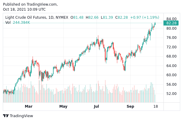The width and height of the screenshot is (183, 121).
Task: Click the Vol 244.384K volume label
Action: 17,23
